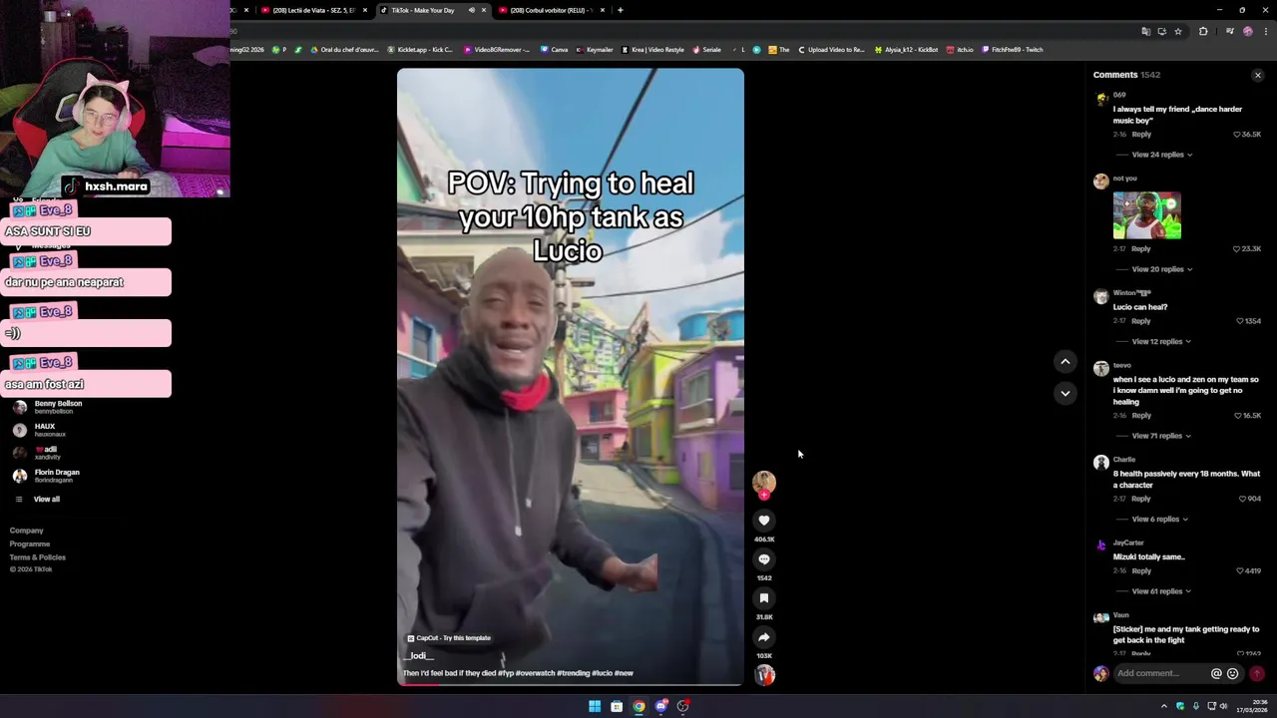This screenshot has height=718, width=1277.
Task: Close the TikTok - Make Your Day tab
Action: 484,10
